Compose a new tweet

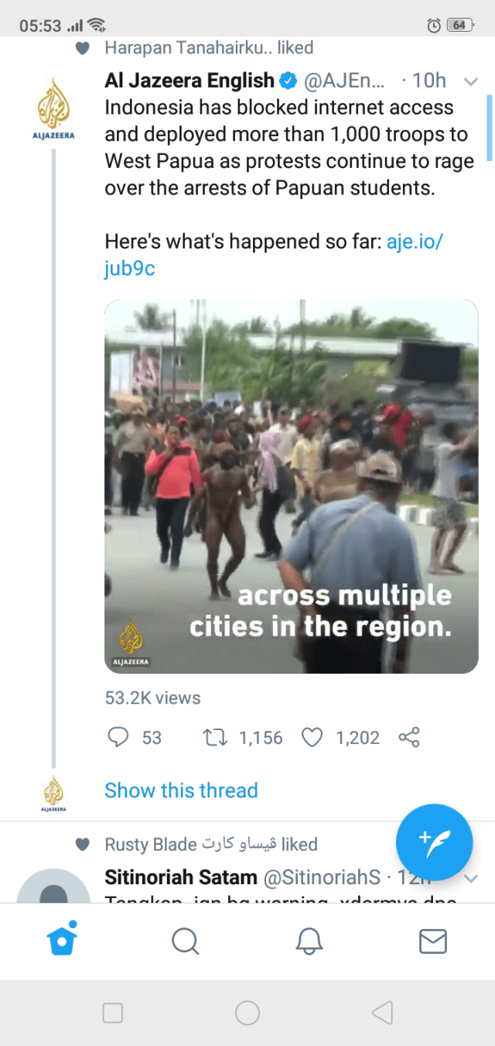[x=434, y=842]
